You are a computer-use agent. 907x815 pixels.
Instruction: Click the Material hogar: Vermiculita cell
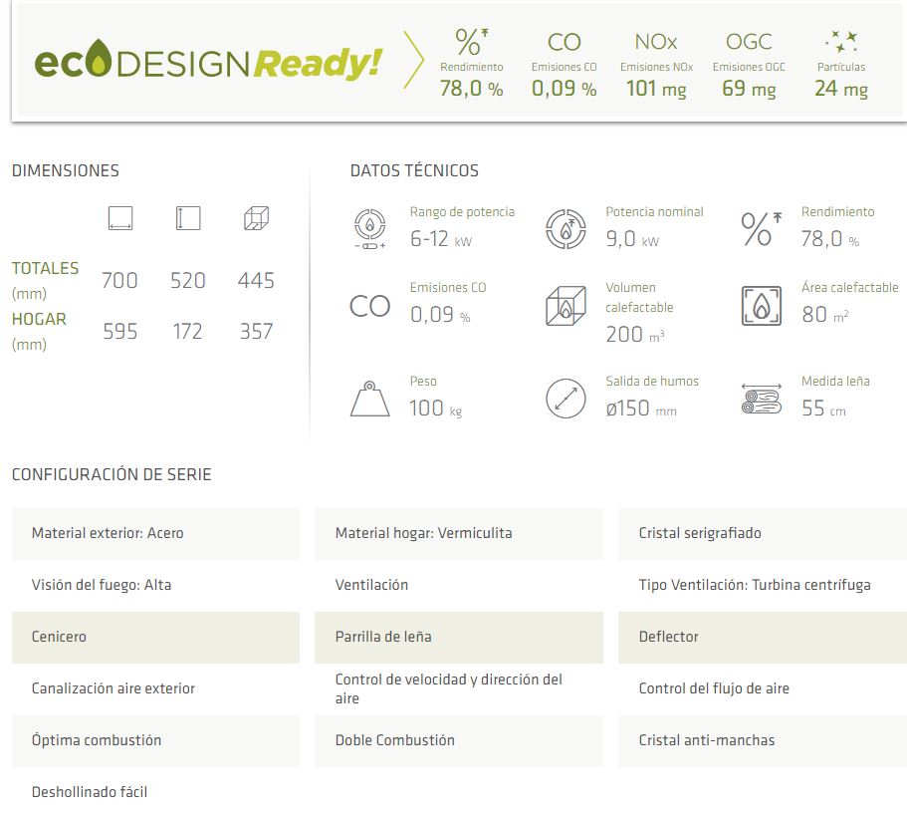pyautogui.click(x=459, y=534)
